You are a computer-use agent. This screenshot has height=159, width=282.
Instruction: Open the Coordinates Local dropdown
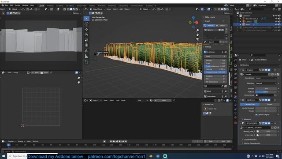[x=266, y=78]
